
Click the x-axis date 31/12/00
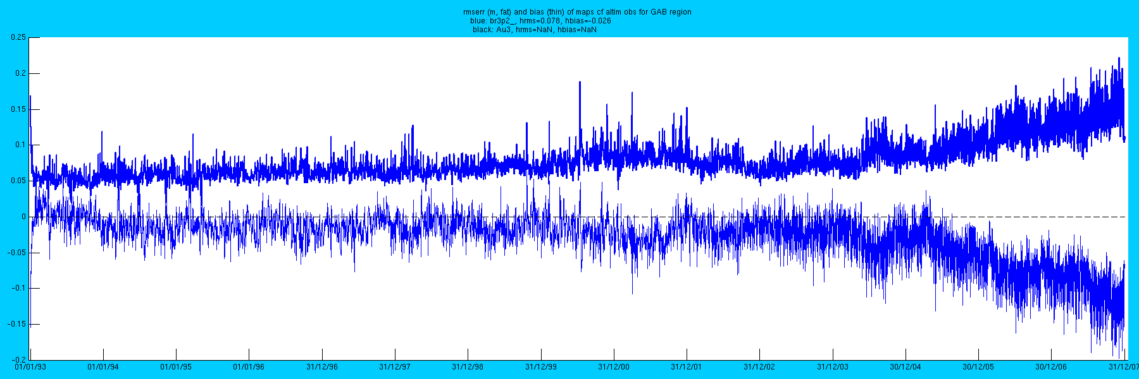[614, 366]
